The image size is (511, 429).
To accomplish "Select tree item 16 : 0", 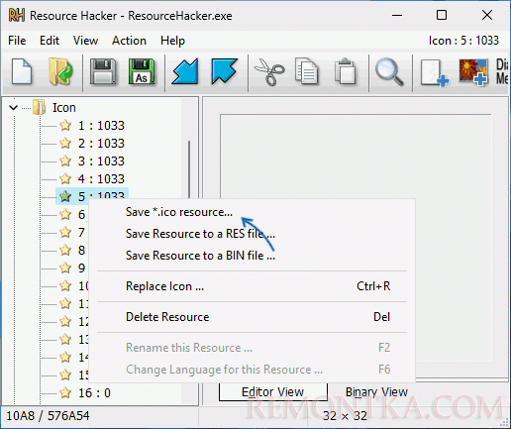I will coord(94,393).
